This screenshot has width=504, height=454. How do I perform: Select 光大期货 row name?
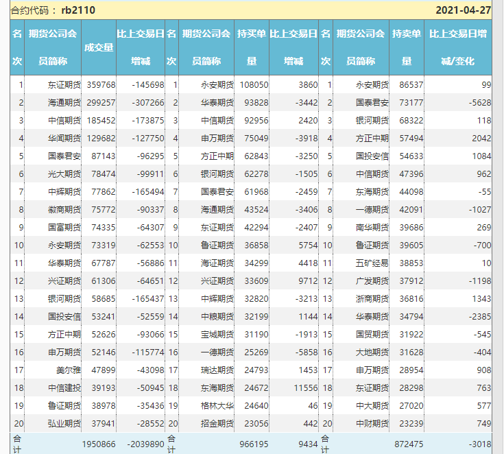[64, 174]
